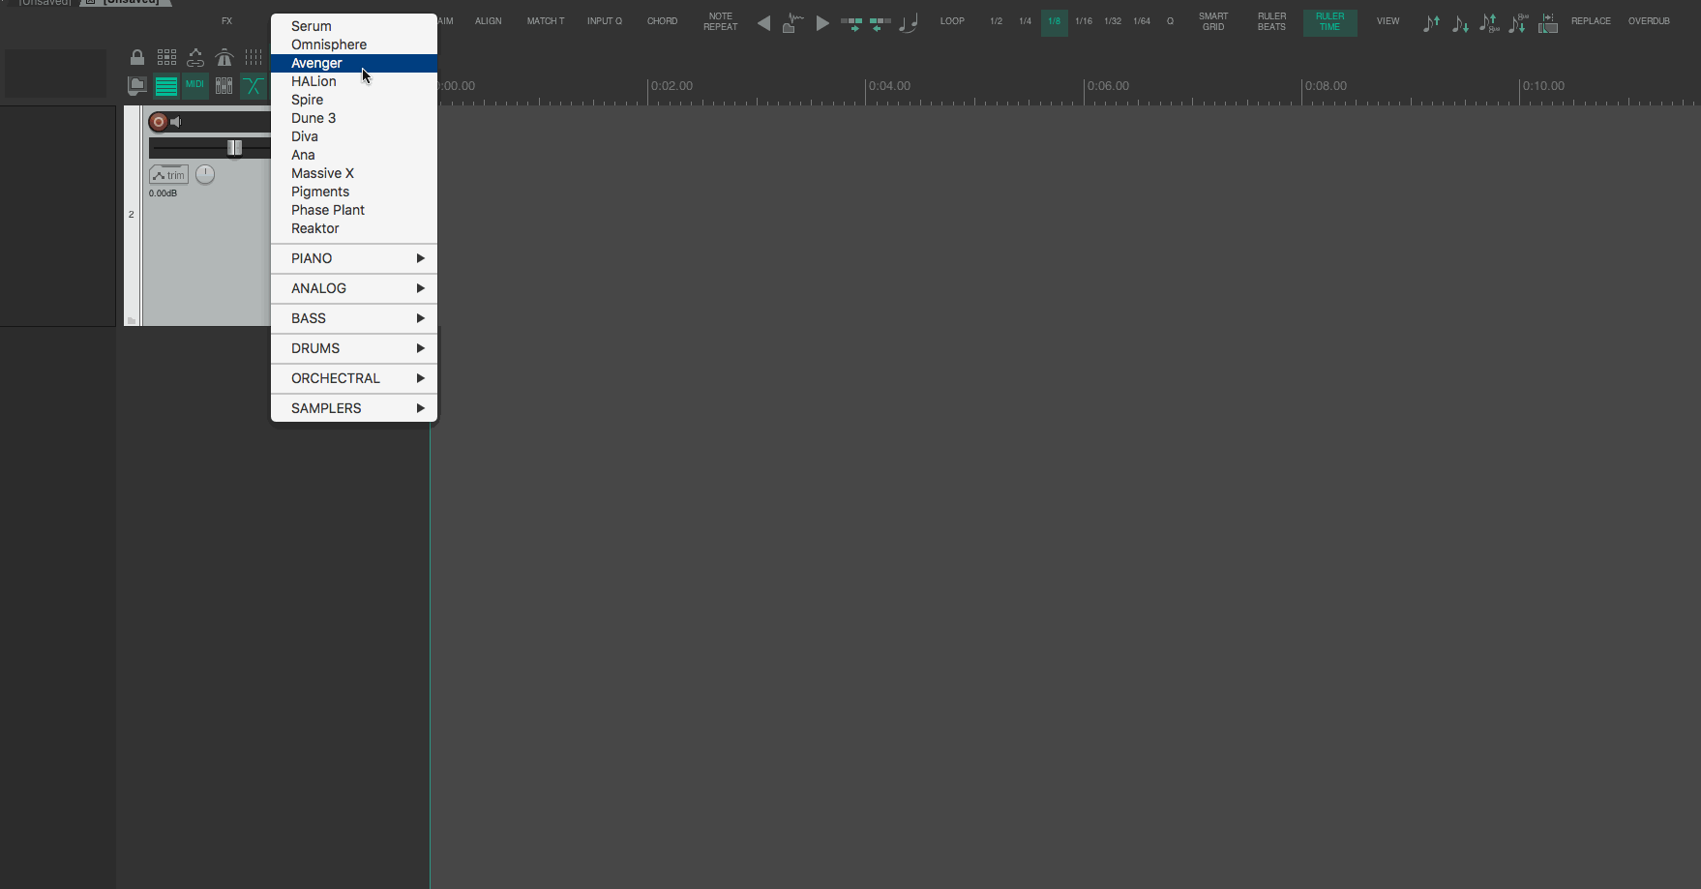1701x889 pixels.
Task: Click the MATCH T button
Action: [546, 21]
